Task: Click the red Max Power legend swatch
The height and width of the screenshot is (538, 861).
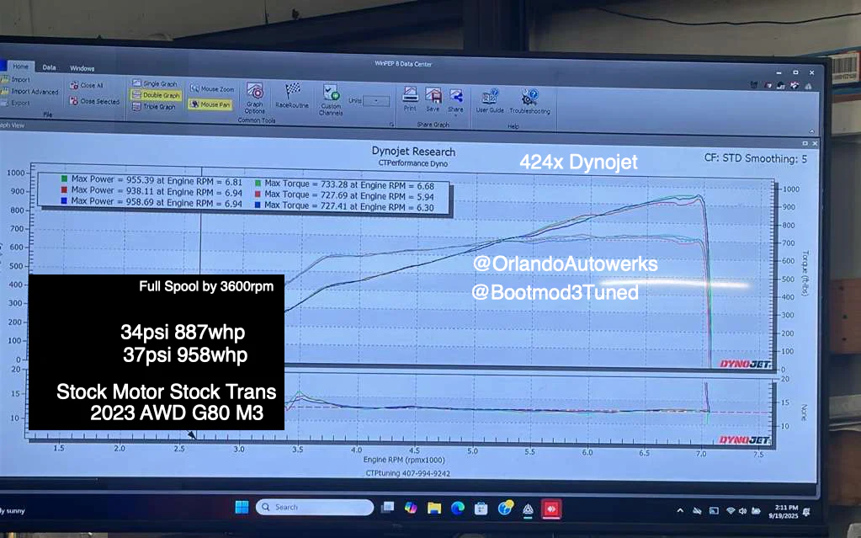Action: pos(64,190)
